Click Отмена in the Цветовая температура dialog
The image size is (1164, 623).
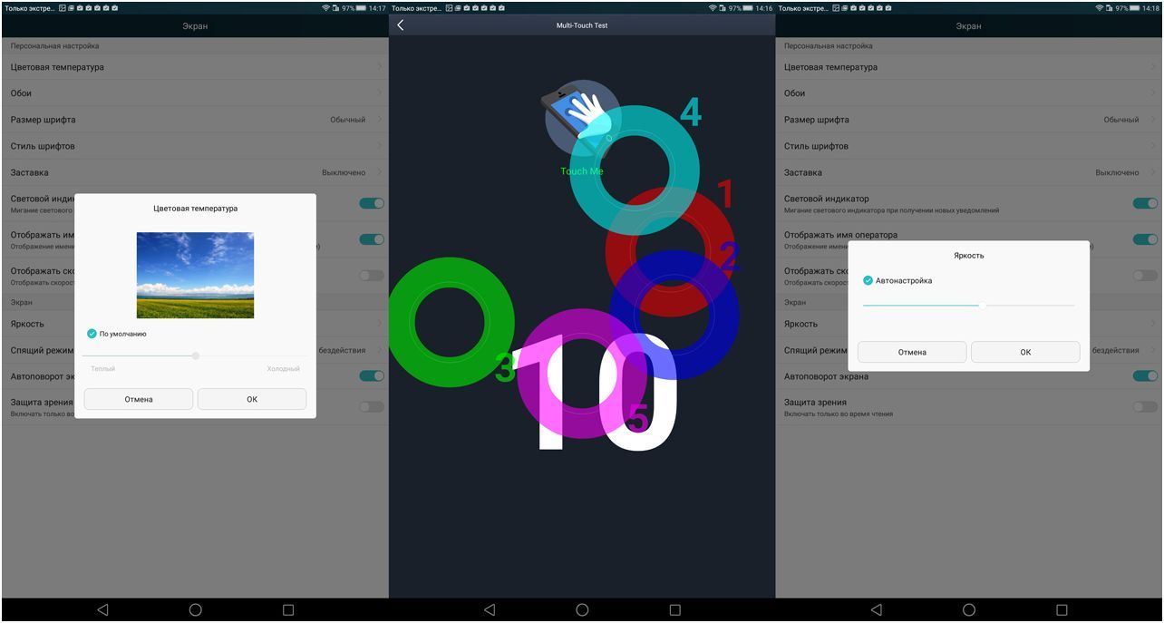click(x=139, y=399)
